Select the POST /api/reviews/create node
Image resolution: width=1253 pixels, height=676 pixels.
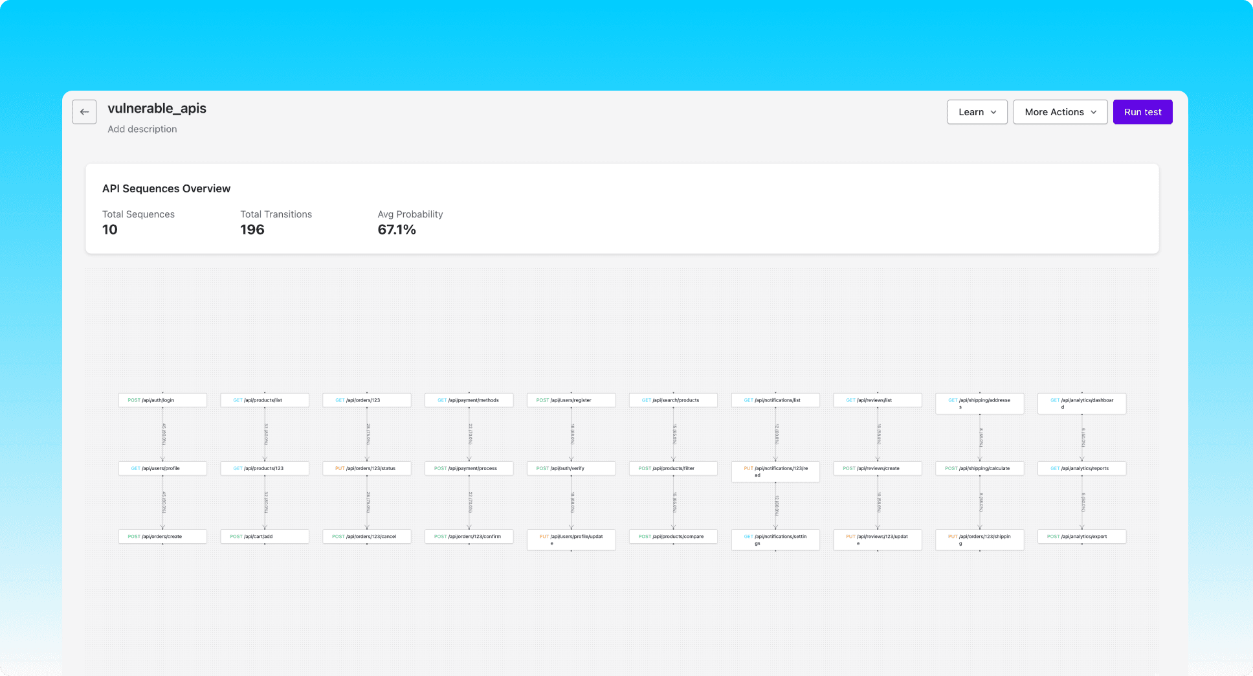pyautogui.click(x=878, y=468)
